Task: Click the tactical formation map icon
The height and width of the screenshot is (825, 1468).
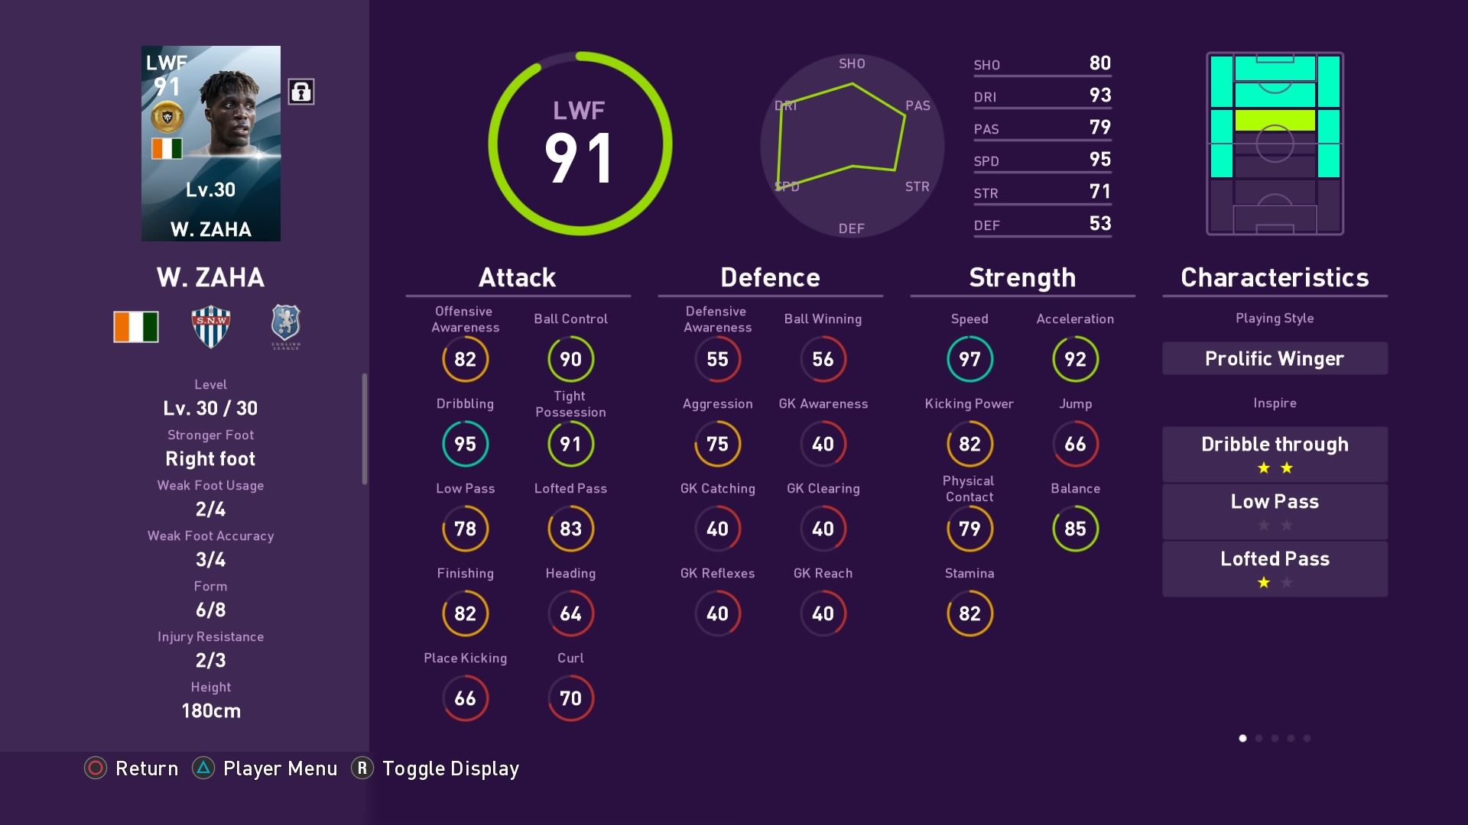Action: pos(1273,146)
